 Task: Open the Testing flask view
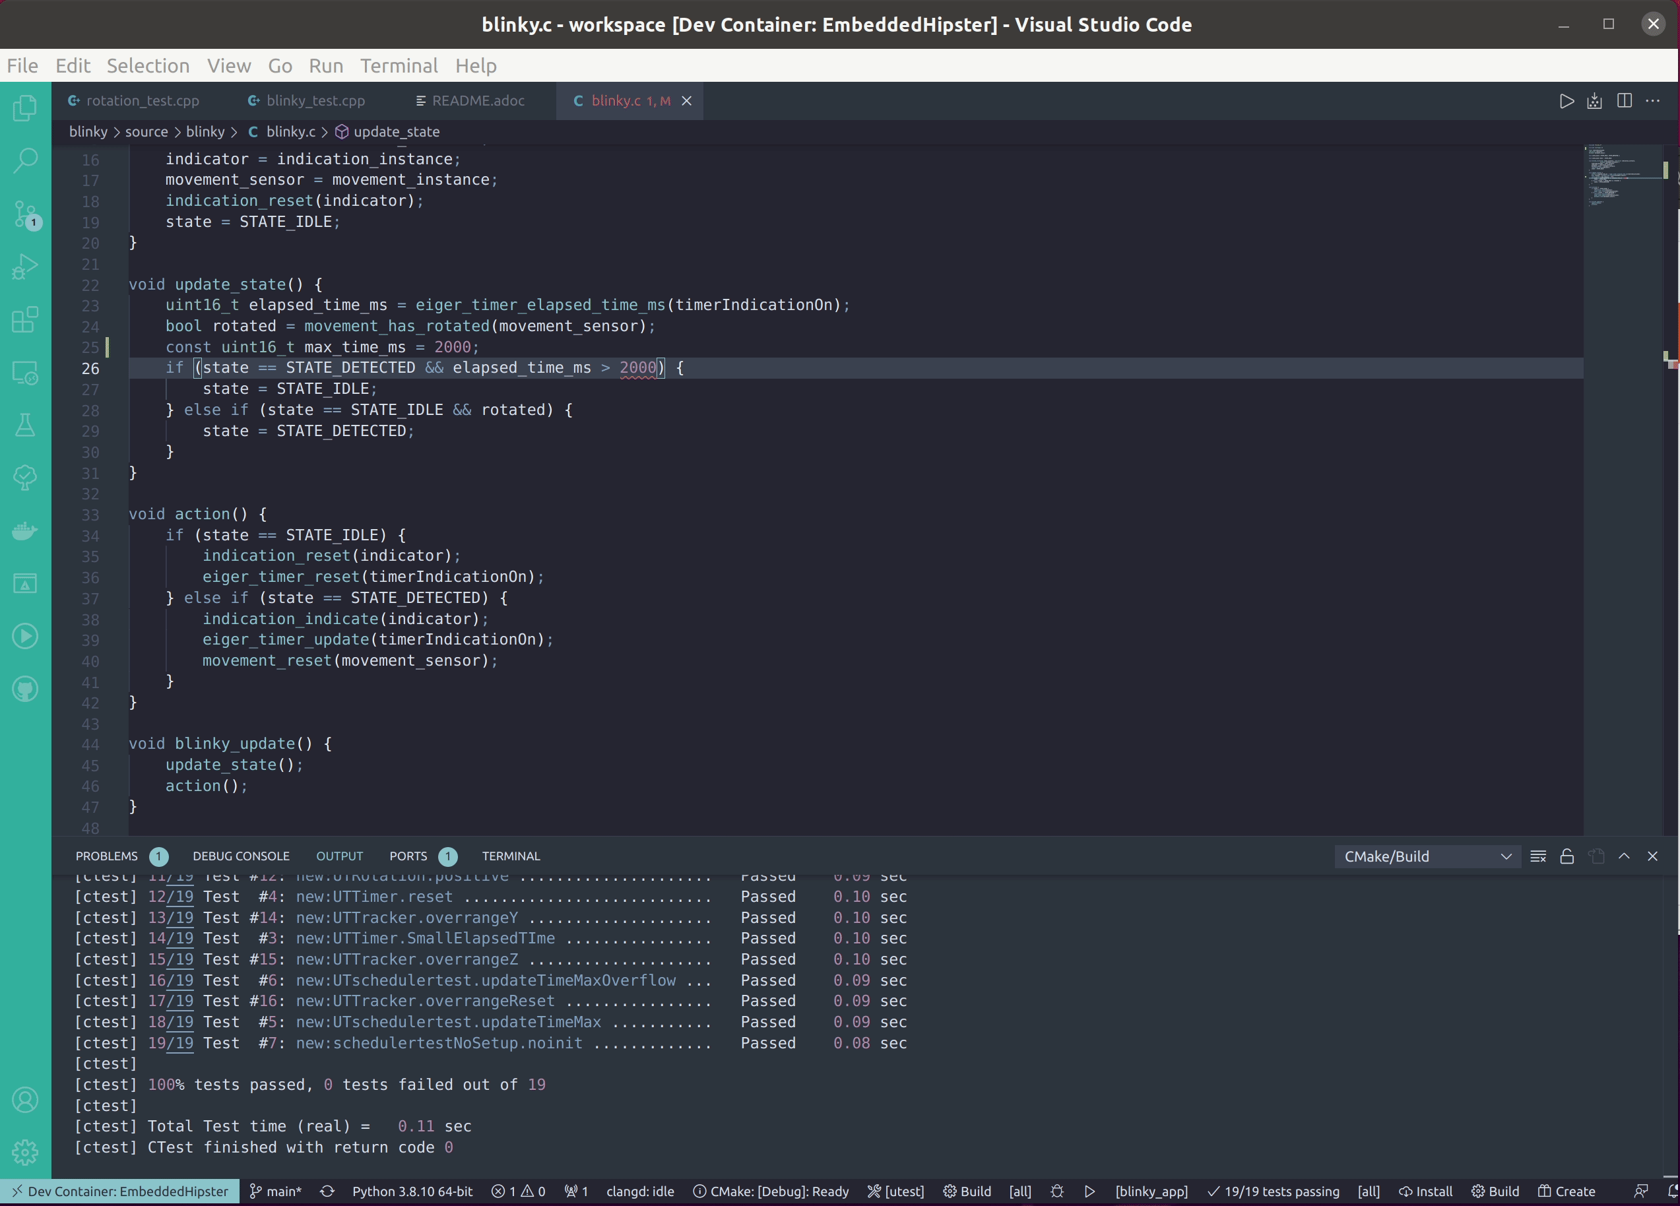pos(25,426)
